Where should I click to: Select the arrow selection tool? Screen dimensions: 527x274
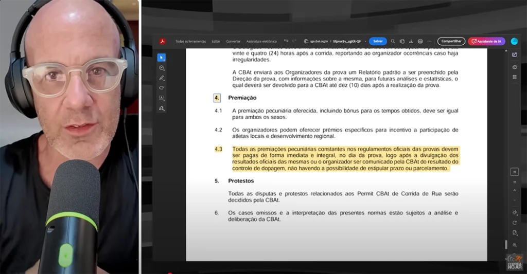161,57
